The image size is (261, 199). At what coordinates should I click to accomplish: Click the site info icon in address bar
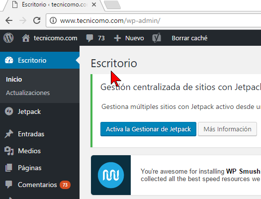53,21
